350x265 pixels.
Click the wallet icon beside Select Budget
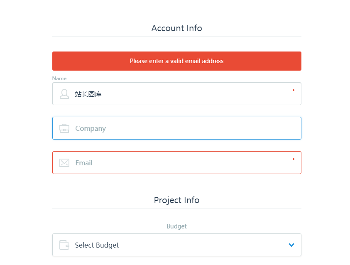[64, 245]
